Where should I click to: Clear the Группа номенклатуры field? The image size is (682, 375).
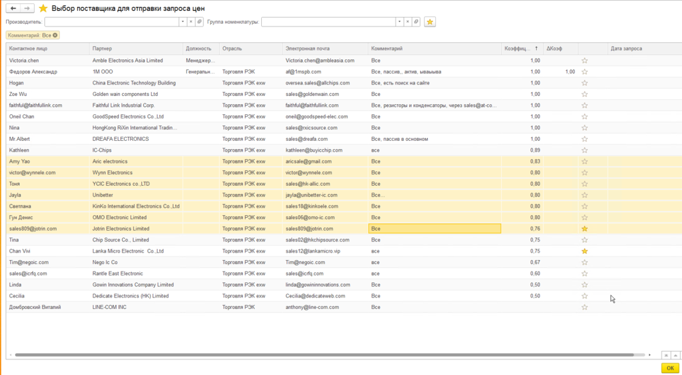[408, 22]
